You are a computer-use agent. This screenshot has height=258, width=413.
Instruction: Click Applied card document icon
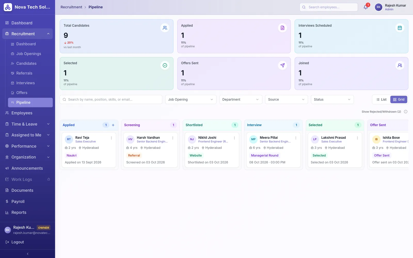point(282,28)
